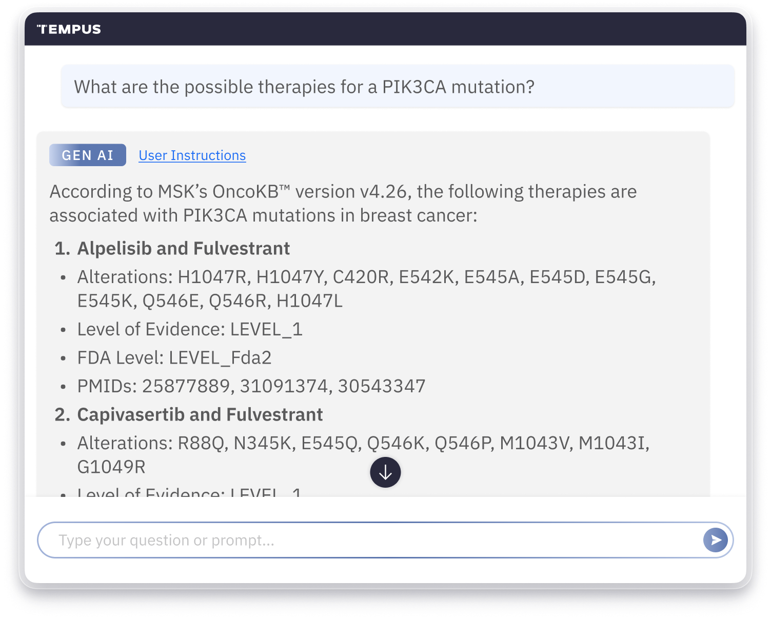Click the Tempus logo in header

69,29
